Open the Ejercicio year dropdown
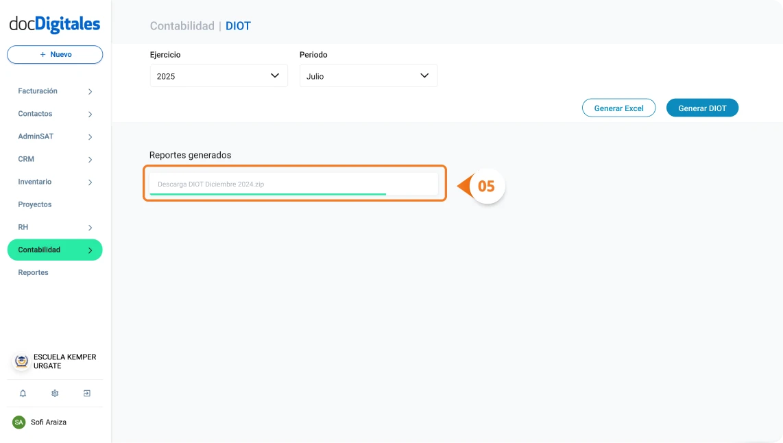This screenshot has width=783, height=443. 218,75
